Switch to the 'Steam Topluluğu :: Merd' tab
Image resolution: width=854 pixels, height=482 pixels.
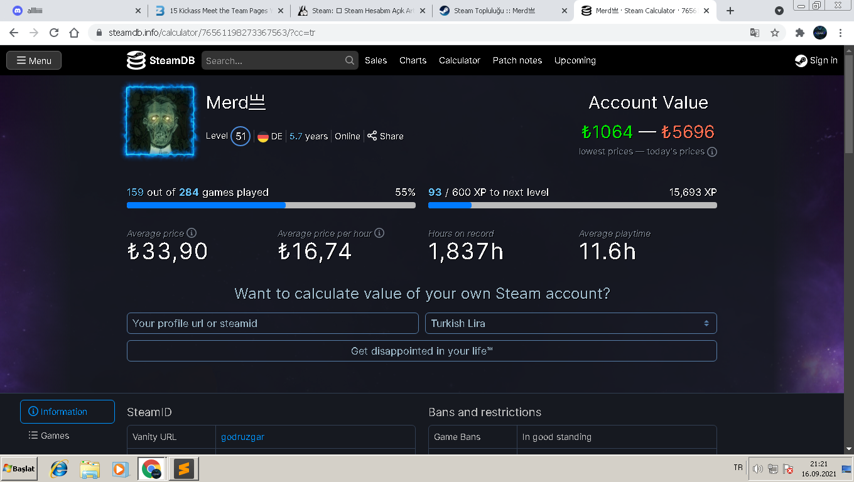[504, 11]
